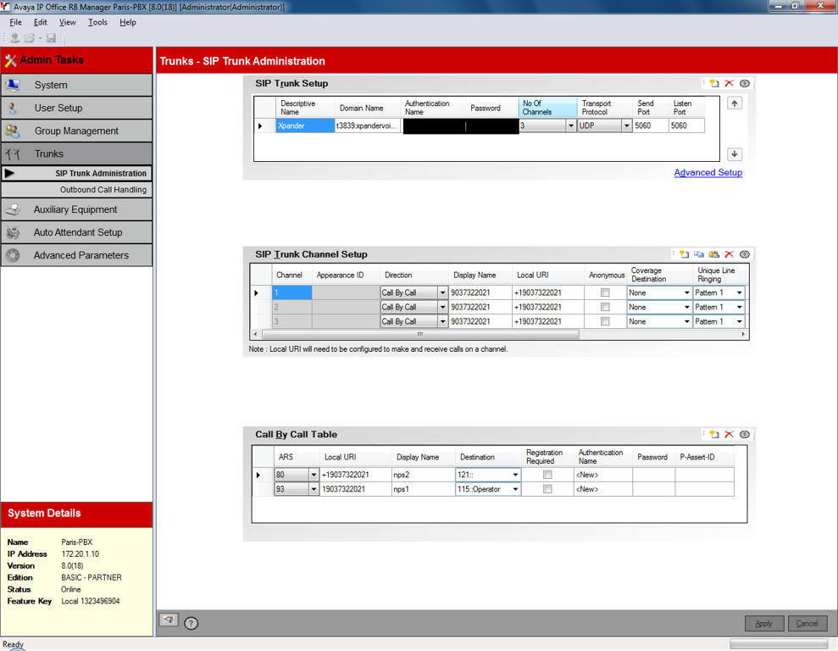Click the round help icon in bottom bar

tap(191, 623)
